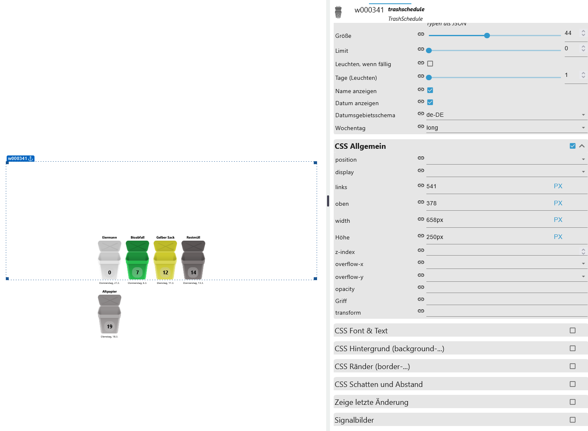This screenshot has height=431, width=588.
Task: Click link icon for display property
Action: [x=421, y=170]
